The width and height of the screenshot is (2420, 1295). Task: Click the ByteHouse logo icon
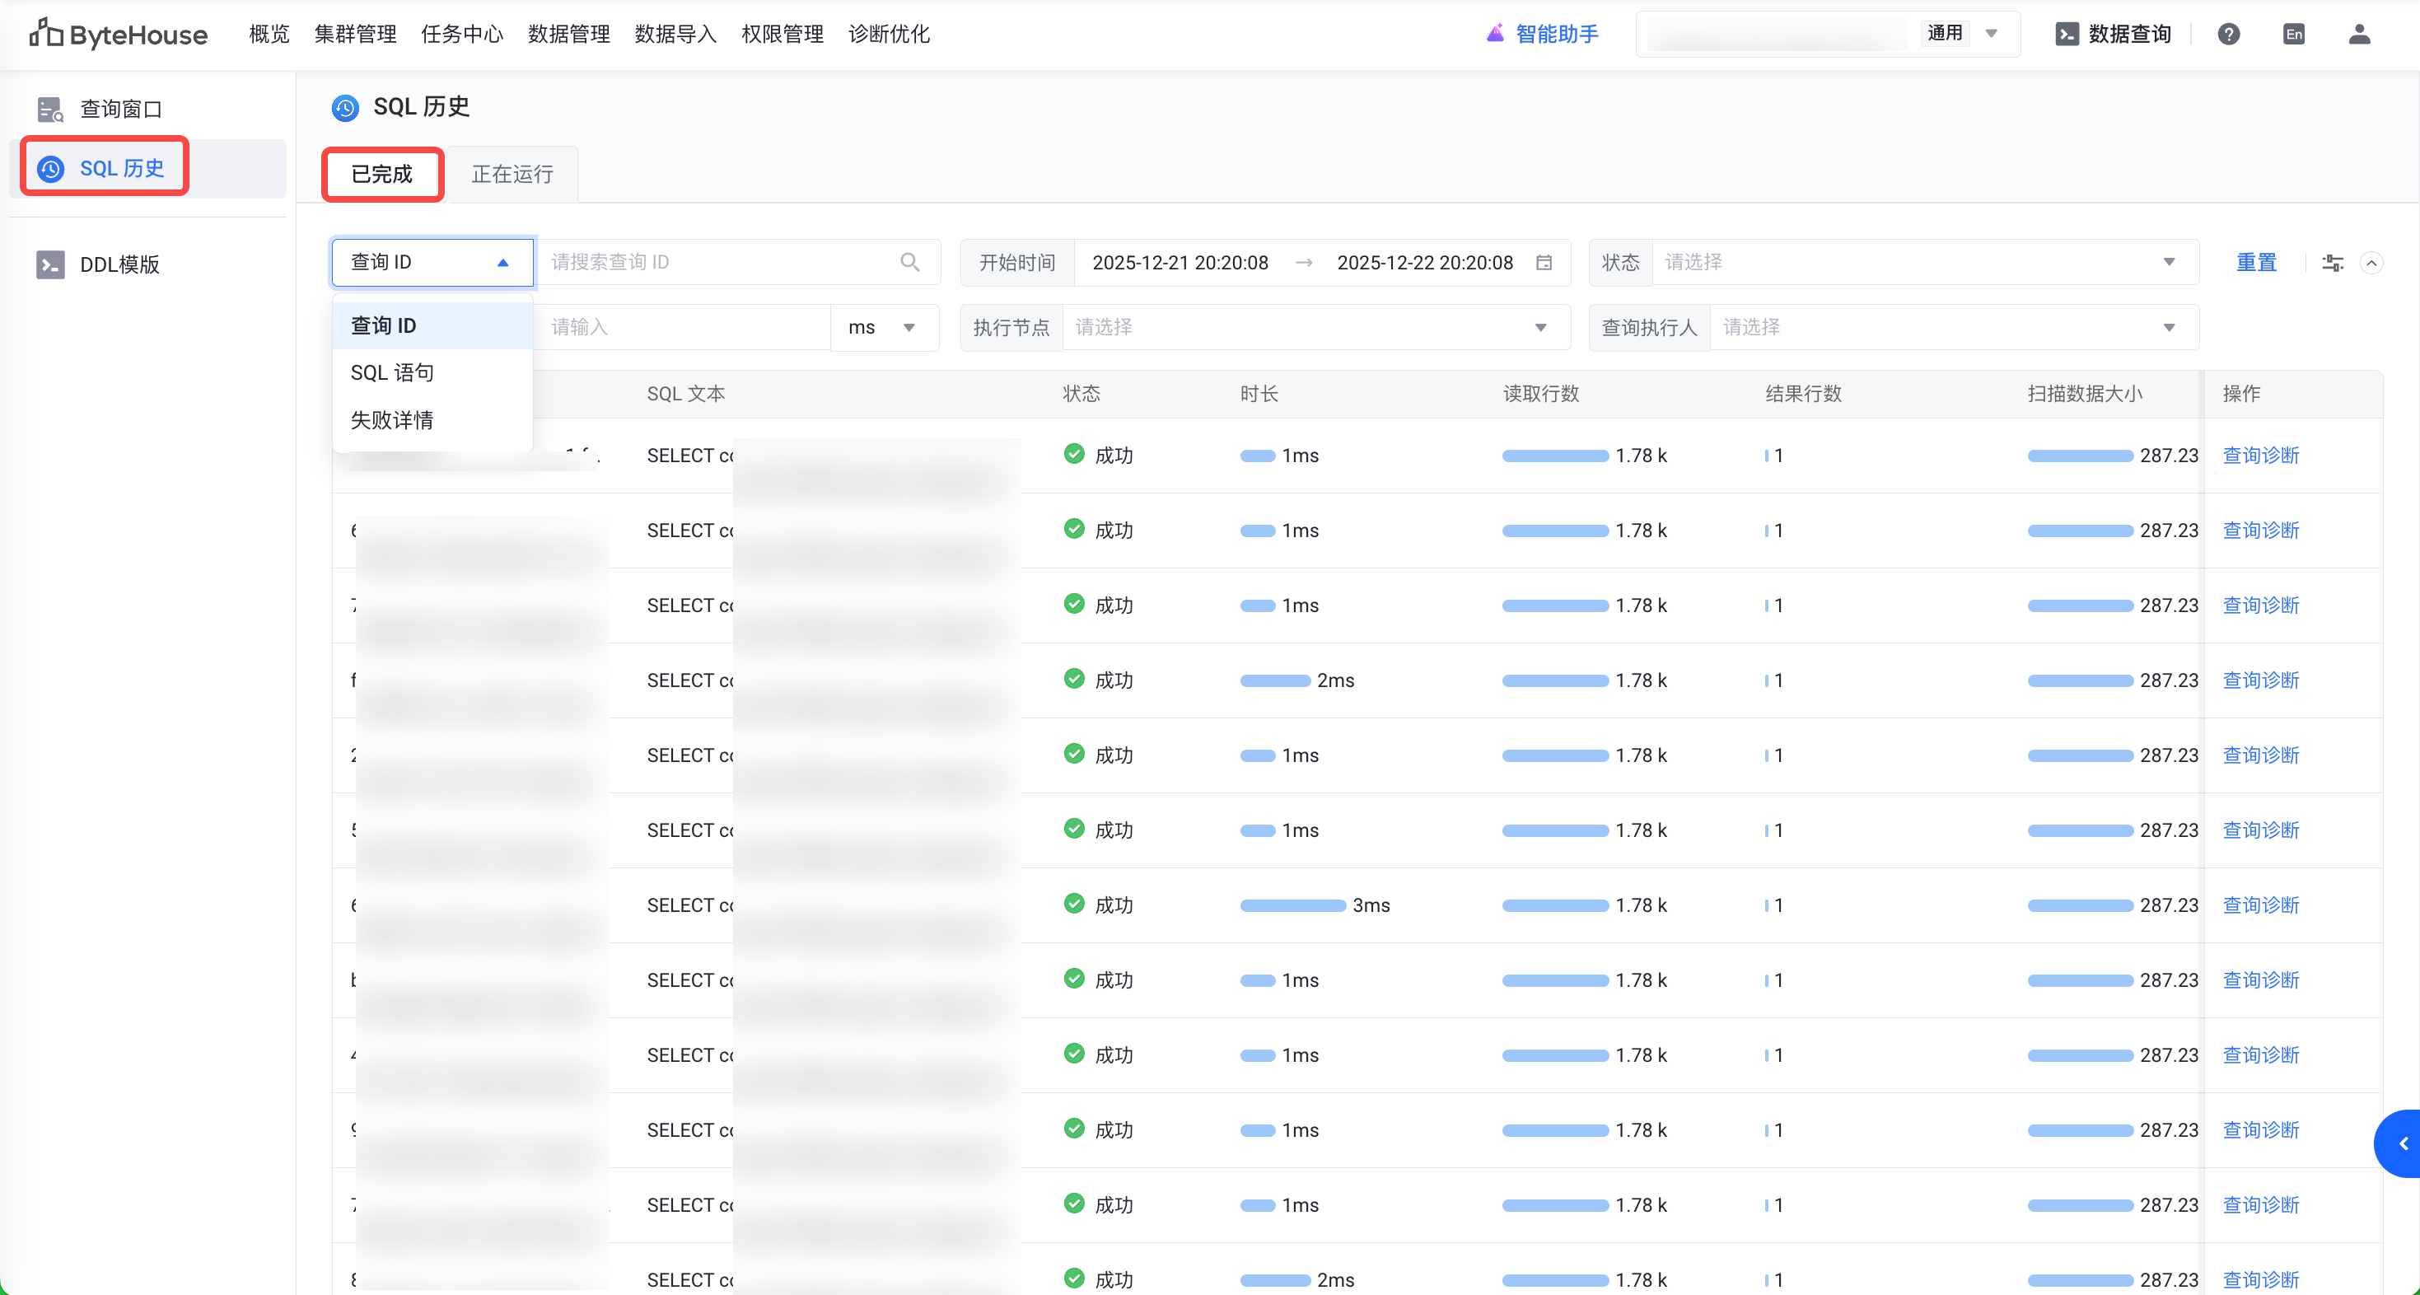pos(45,34)
